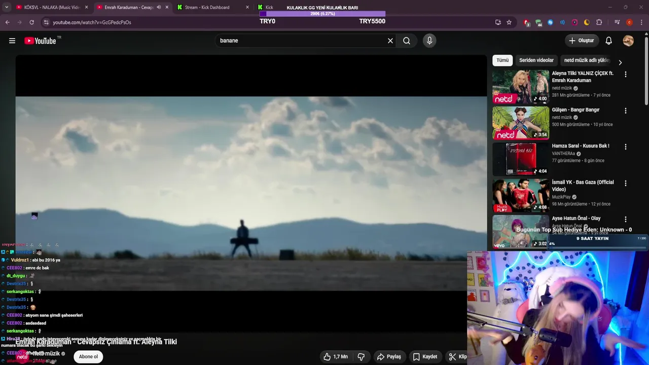Open the crescent moon dark-mode extension
This screenshot has width=649, height=365.
pos(587,22)
